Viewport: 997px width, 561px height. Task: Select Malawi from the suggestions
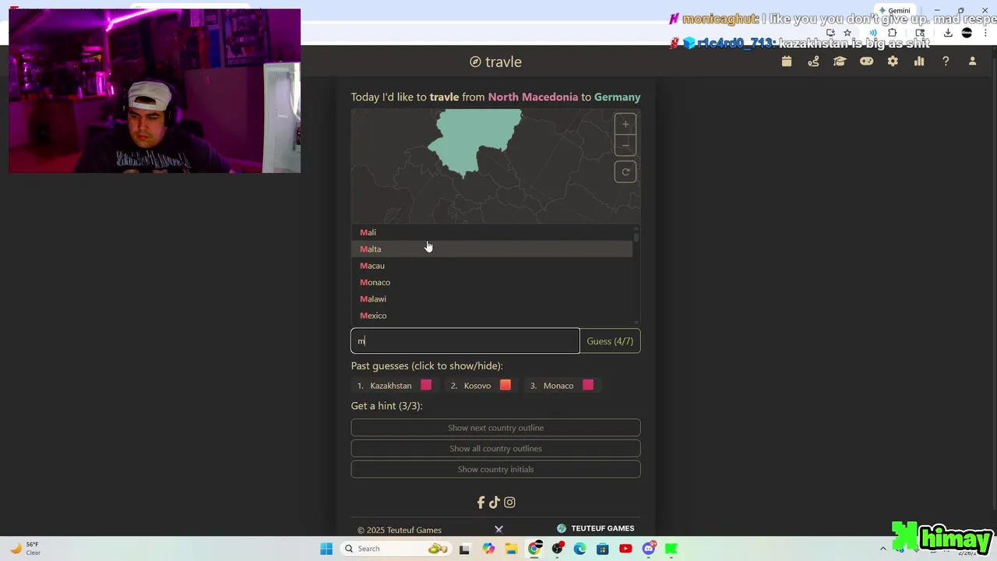pyautogui.click(x=491, y=299)
